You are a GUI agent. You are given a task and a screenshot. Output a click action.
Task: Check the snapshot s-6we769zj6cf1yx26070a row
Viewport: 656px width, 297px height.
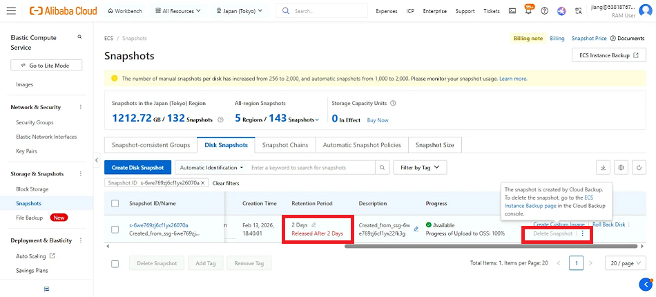tap(115, 229)
